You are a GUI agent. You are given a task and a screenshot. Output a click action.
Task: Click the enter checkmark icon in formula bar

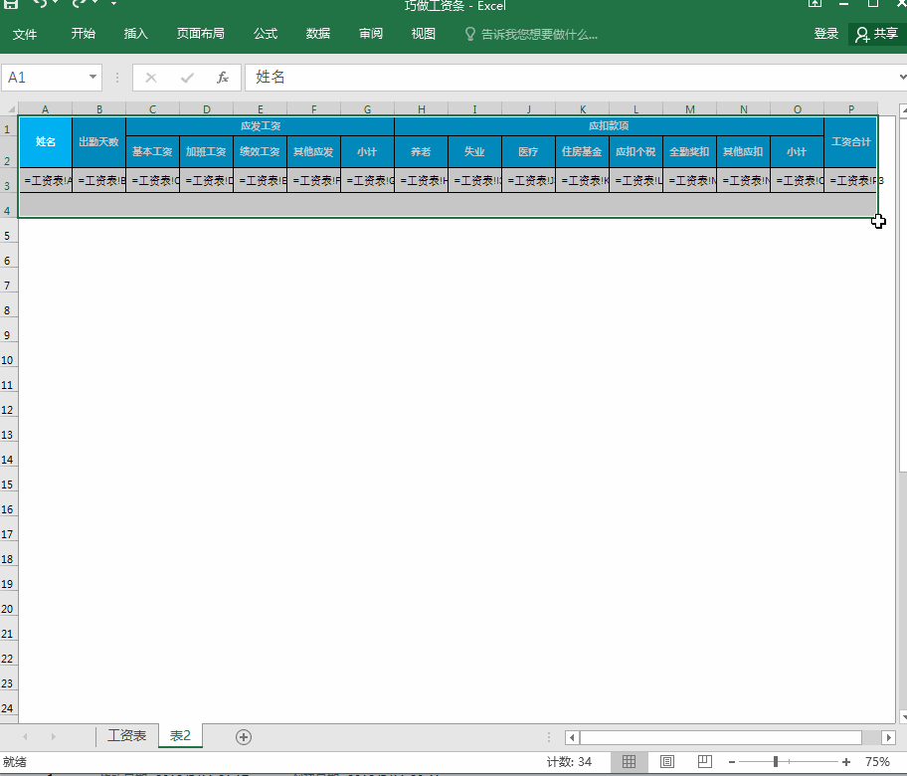187,78
